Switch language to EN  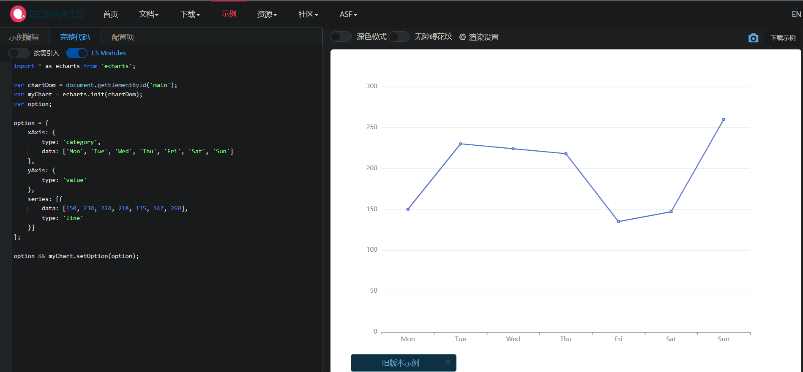point(796,14)
